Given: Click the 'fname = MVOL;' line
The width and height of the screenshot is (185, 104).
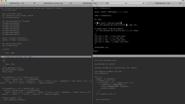Looking at the screenshot, I should click(x=10, y=53).
